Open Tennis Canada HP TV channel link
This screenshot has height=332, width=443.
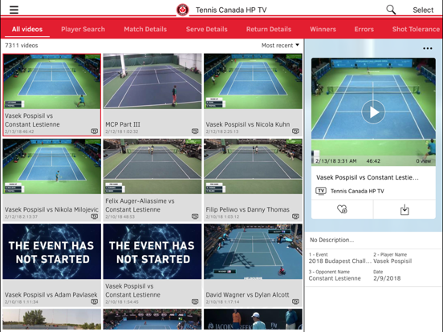tap(357, 191)
